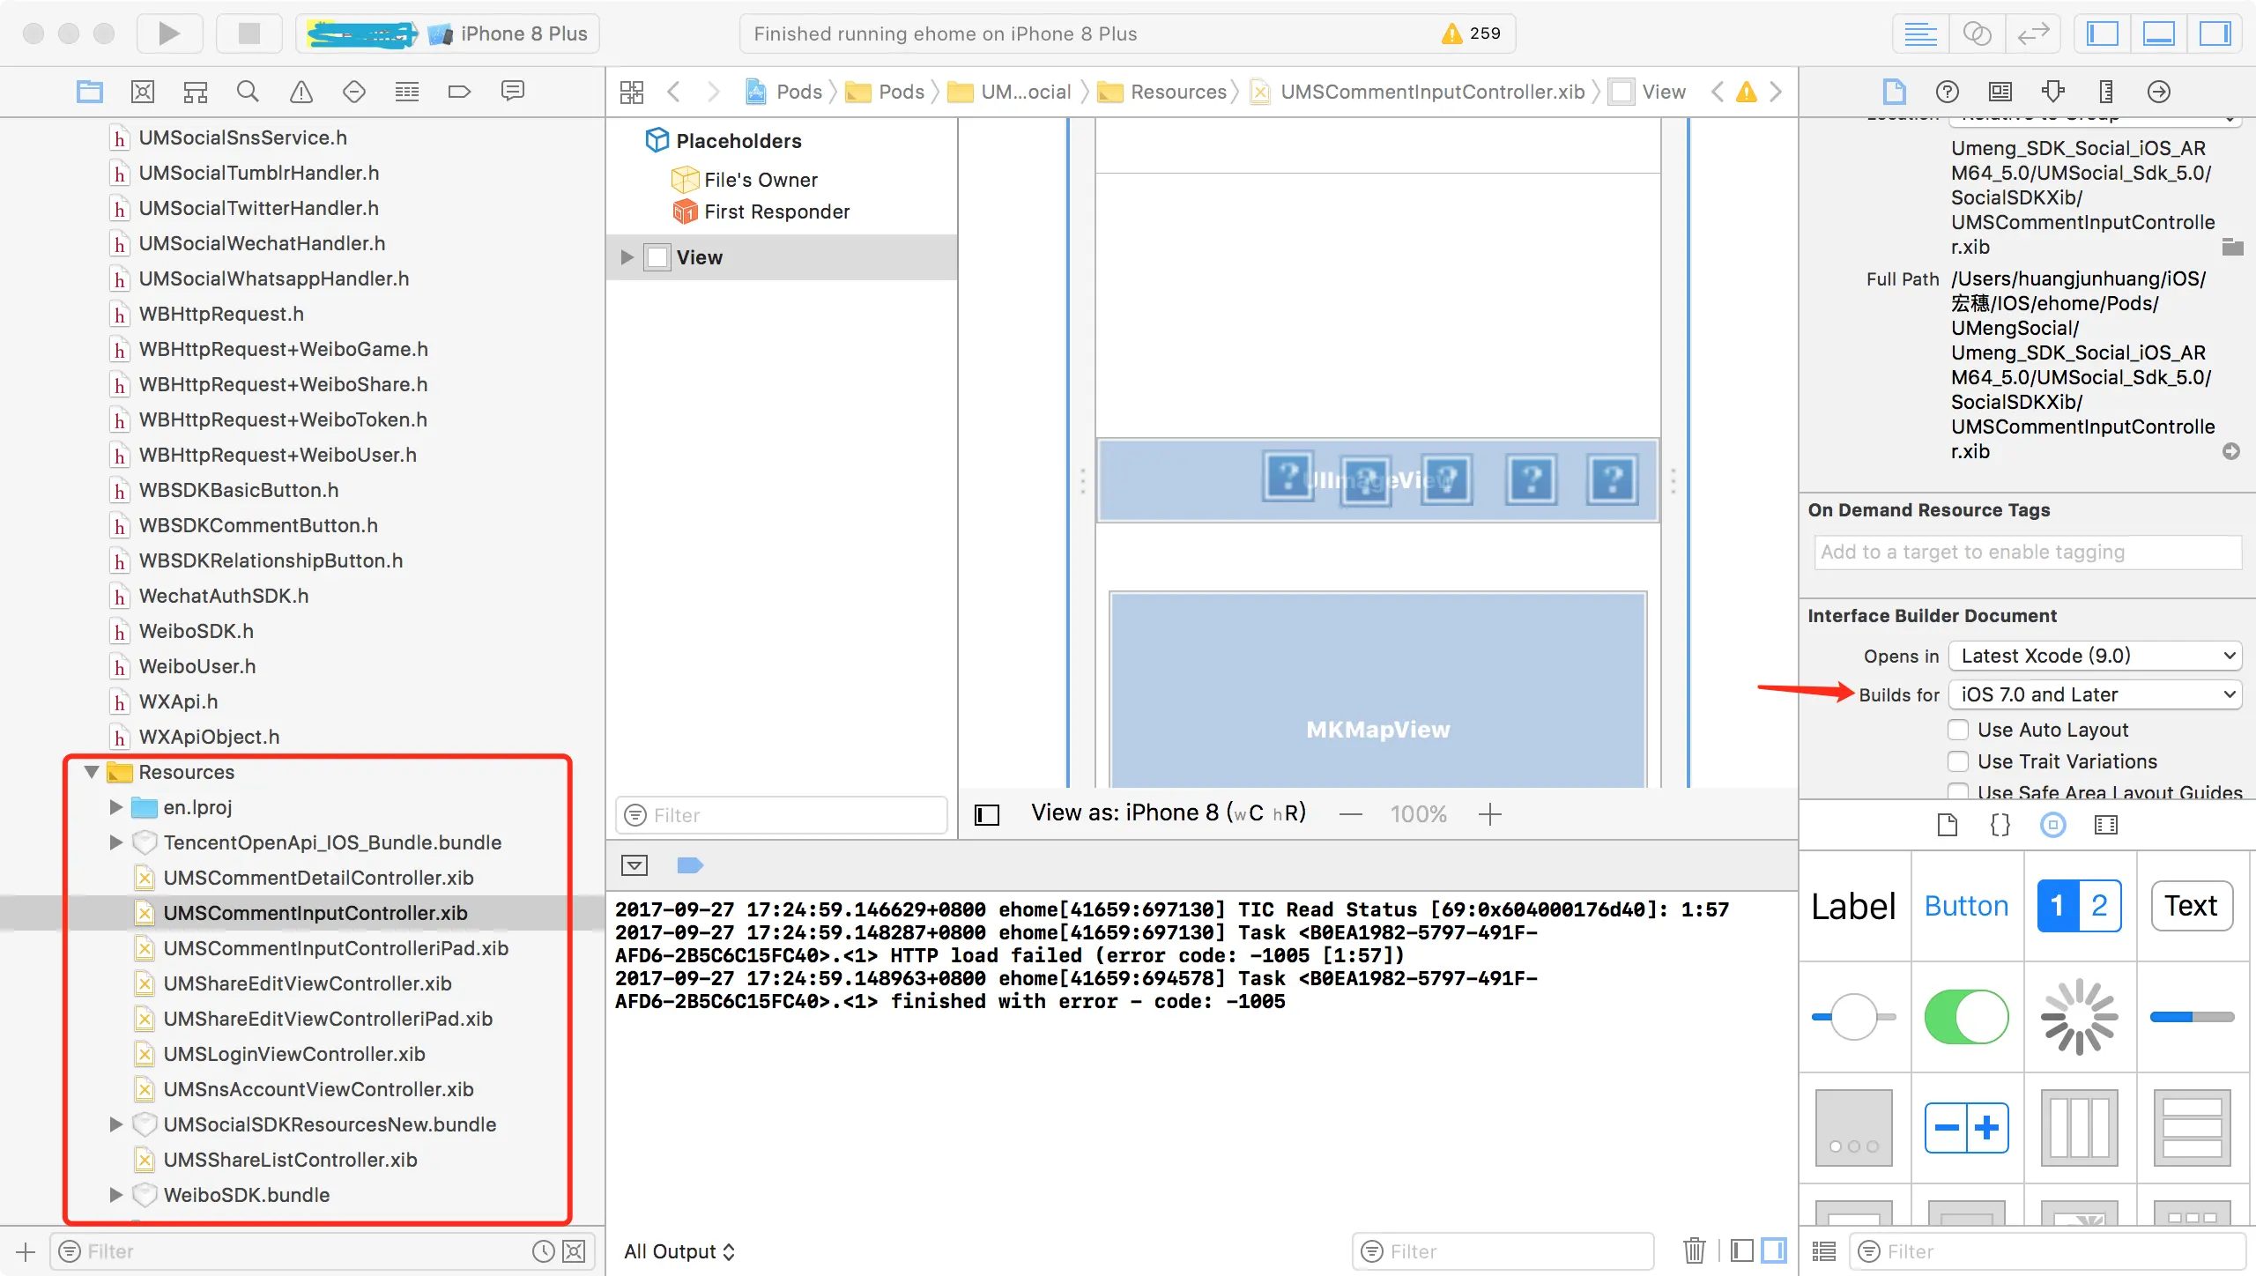Enable Use Trait Variations checkbox
This screenshot has width=2256, height=1276.
pos(1958,761)
